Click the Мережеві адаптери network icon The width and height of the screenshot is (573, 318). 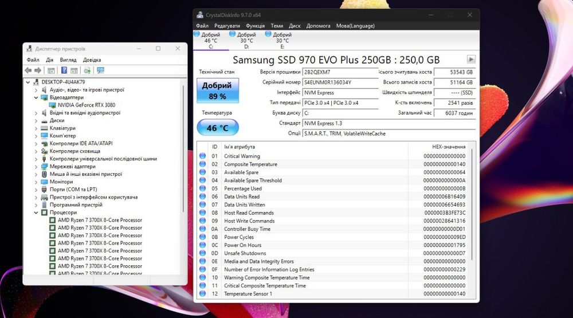pos(44,167)
